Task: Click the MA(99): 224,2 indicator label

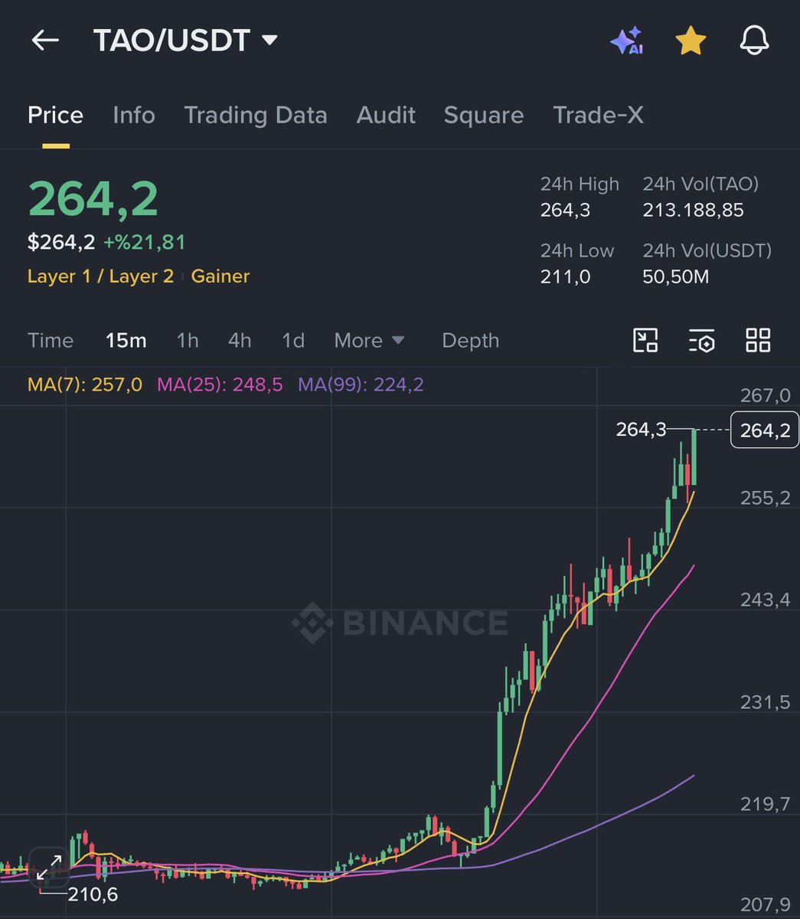Action: [361, 384]
